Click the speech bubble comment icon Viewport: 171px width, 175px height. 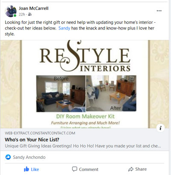tap(74, 169)
